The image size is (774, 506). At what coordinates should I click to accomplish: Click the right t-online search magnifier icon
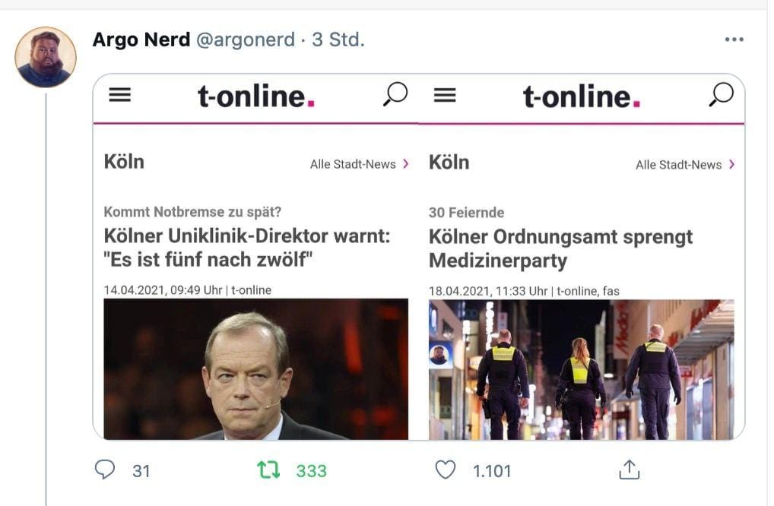[720, 95]
